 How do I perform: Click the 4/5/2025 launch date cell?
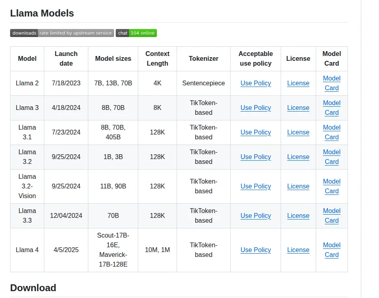66,250
